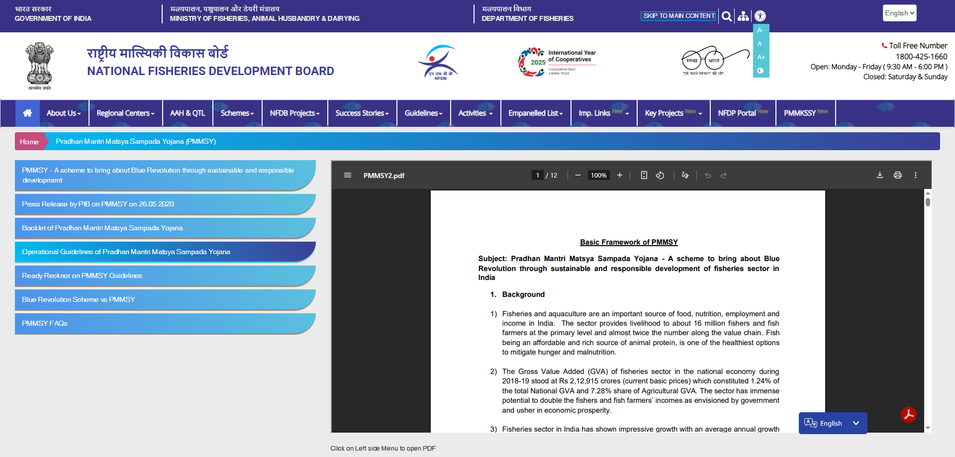Click the accessibility options icon
The image size is (955, 457).
tap(760, 16)
